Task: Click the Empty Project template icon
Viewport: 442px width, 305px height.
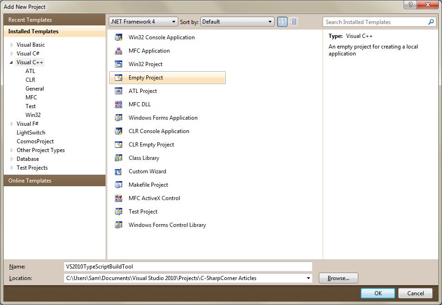Action: tap(118, 78)
